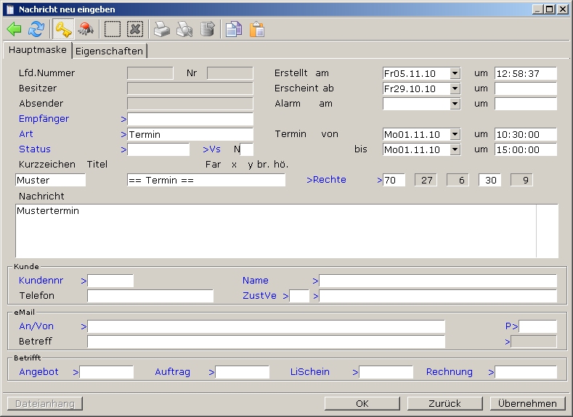Image resolution: width=573 pixels, height=417 pixels.
Task: Select the Hauptmaske tab
Action: (x=38, y=50)
